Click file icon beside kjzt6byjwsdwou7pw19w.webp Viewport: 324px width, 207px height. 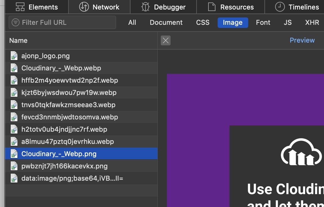click(x=14, y=92)
